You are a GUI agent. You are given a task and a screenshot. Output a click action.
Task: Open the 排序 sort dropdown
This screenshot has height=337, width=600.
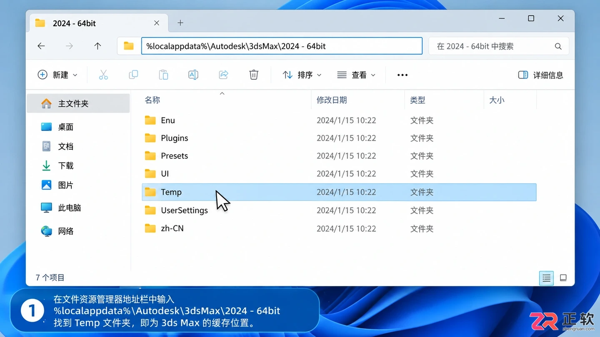[302, 75]
